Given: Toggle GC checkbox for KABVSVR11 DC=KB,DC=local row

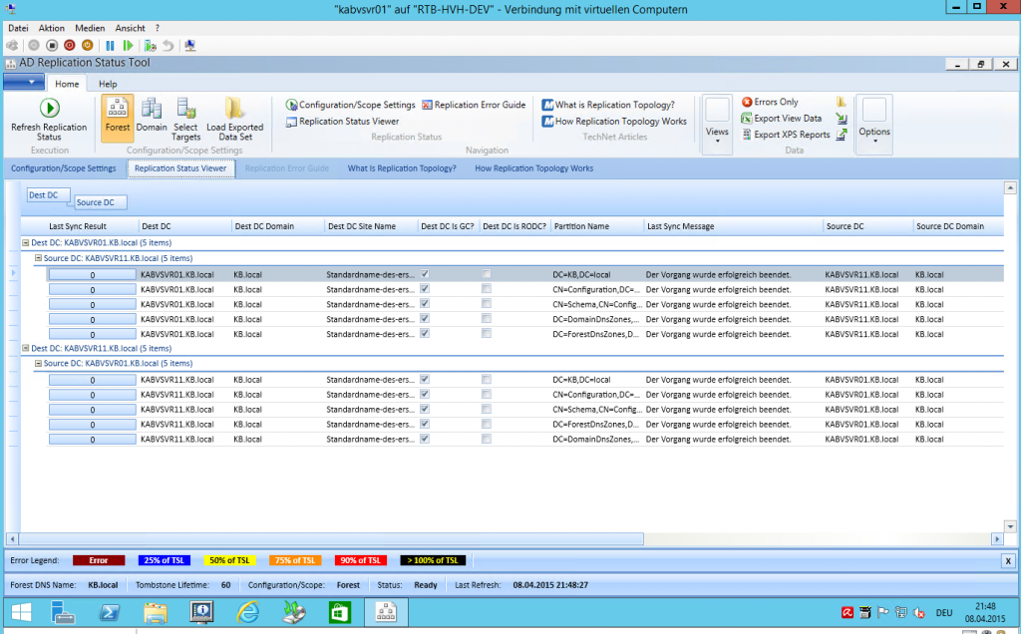Looking at the screenshot, I should point(425,380).
